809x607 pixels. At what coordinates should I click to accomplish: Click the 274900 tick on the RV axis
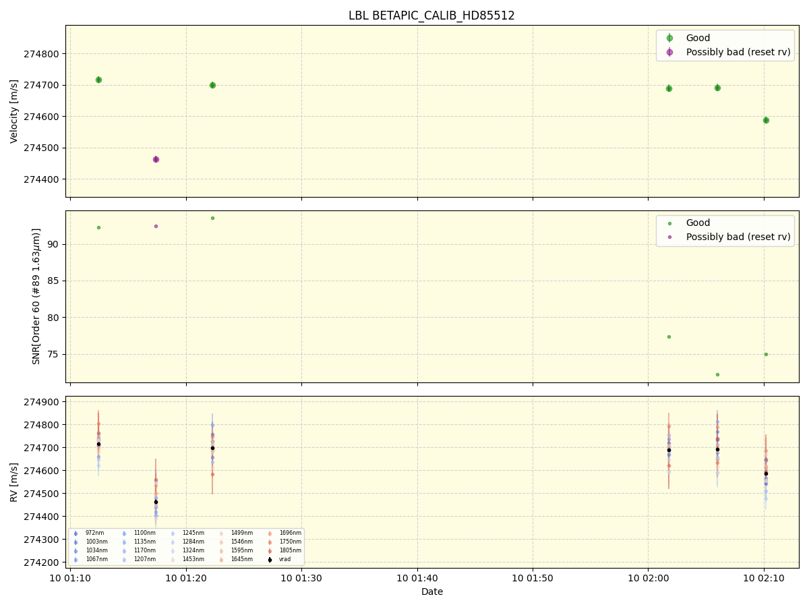coord(42,403)
